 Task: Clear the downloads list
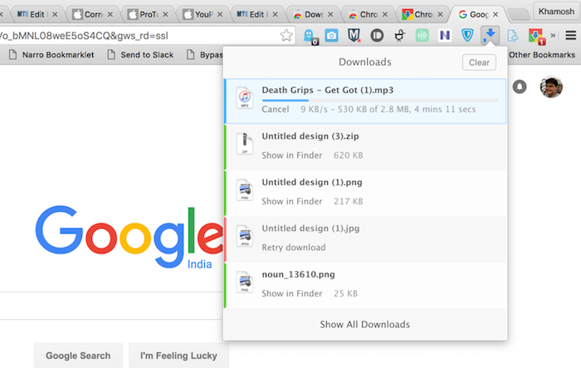(479, 62)
